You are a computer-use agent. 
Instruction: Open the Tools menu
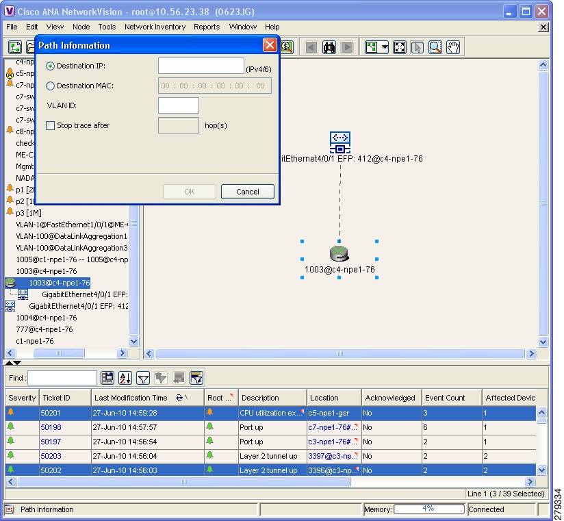[107, 27]
